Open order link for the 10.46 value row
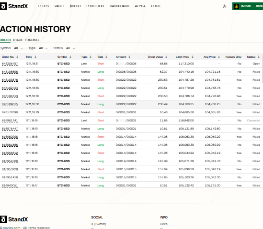 click(10, 112)
